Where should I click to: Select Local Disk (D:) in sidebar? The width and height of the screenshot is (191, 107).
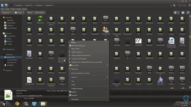click(12, 60)
